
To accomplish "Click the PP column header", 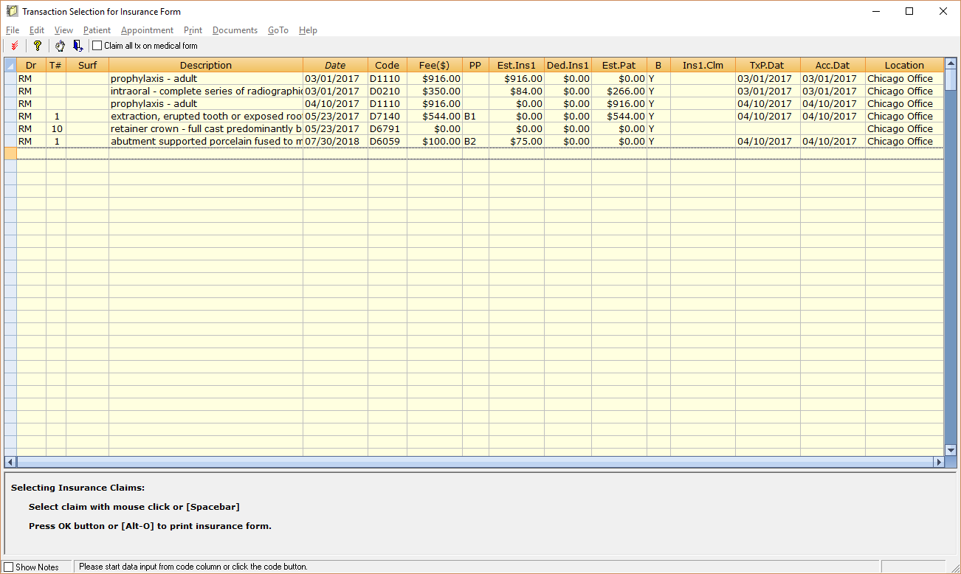I will 475,65.
